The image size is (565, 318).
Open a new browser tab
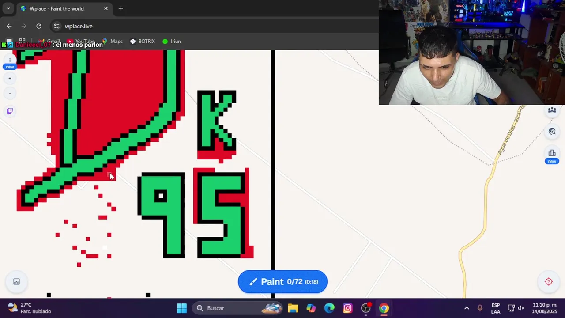click(x=121, y=8)
